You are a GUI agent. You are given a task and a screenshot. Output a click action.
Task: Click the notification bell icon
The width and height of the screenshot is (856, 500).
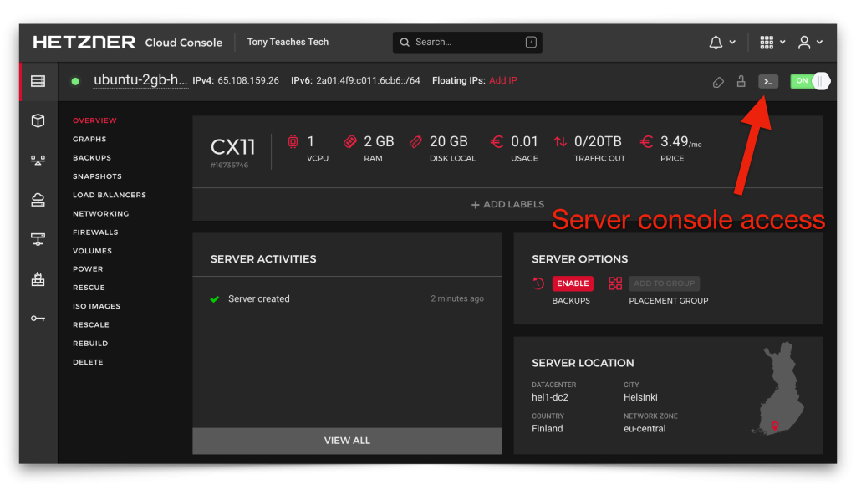(716, 42)
